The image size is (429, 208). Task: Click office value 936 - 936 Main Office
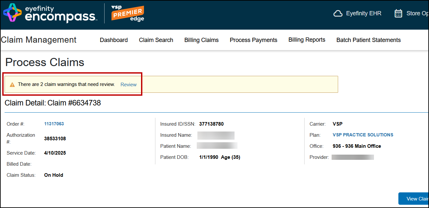(x=357, y=146)
